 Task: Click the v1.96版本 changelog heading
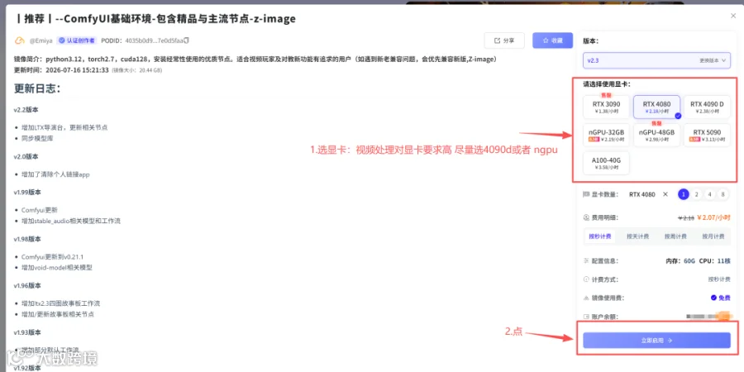pyautogui.click(x=27, y=285)
